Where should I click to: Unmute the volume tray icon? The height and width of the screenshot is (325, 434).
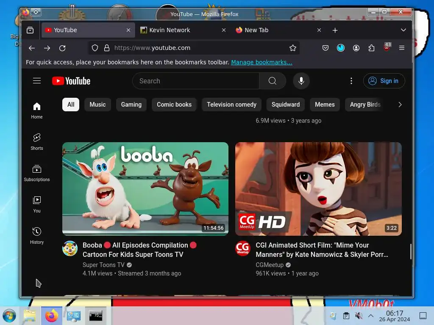(359, 316)
